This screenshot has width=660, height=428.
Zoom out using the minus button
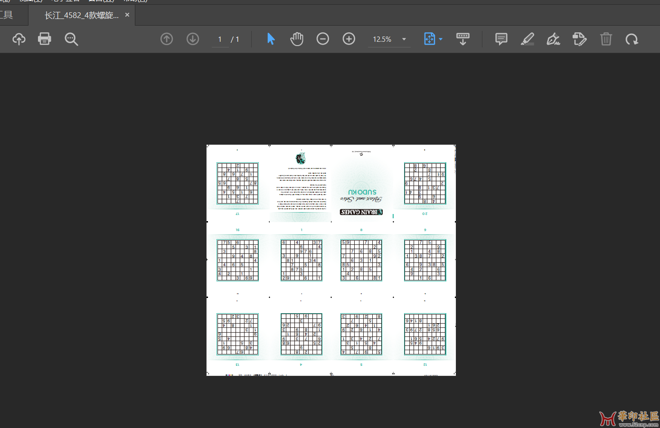tap(323, 39)
